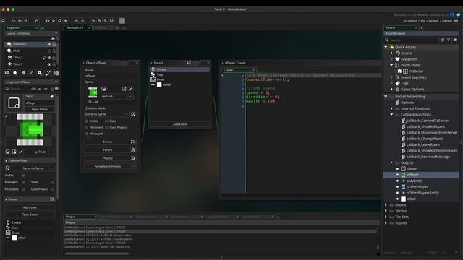
Task: Expand the Recent folder arrow
Action: pos(391,53)
